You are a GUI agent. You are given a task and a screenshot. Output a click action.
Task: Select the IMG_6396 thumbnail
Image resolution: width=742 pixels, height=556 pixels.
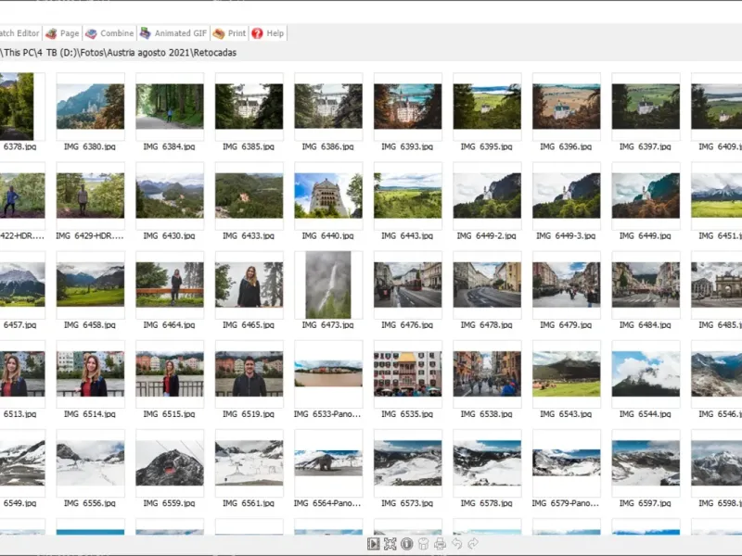click(567, 107)
